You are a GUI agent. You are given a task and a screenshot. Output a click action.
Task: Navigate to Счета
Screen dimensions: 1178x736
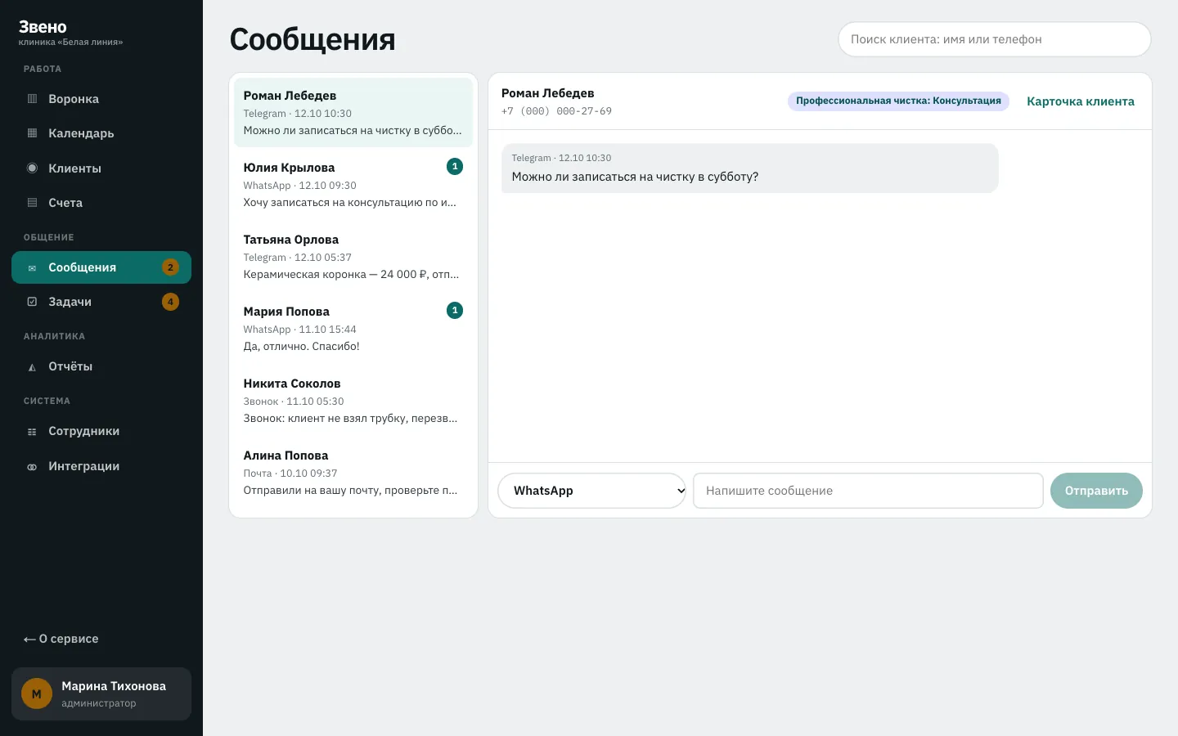click(x=101, y=203)
